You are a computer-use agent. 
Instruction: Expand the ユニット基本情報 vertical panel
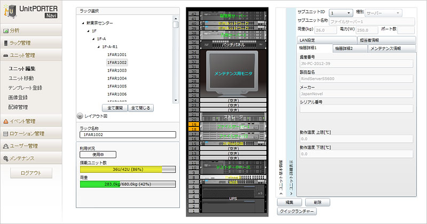pyautogui.click(x=281, y=178)
